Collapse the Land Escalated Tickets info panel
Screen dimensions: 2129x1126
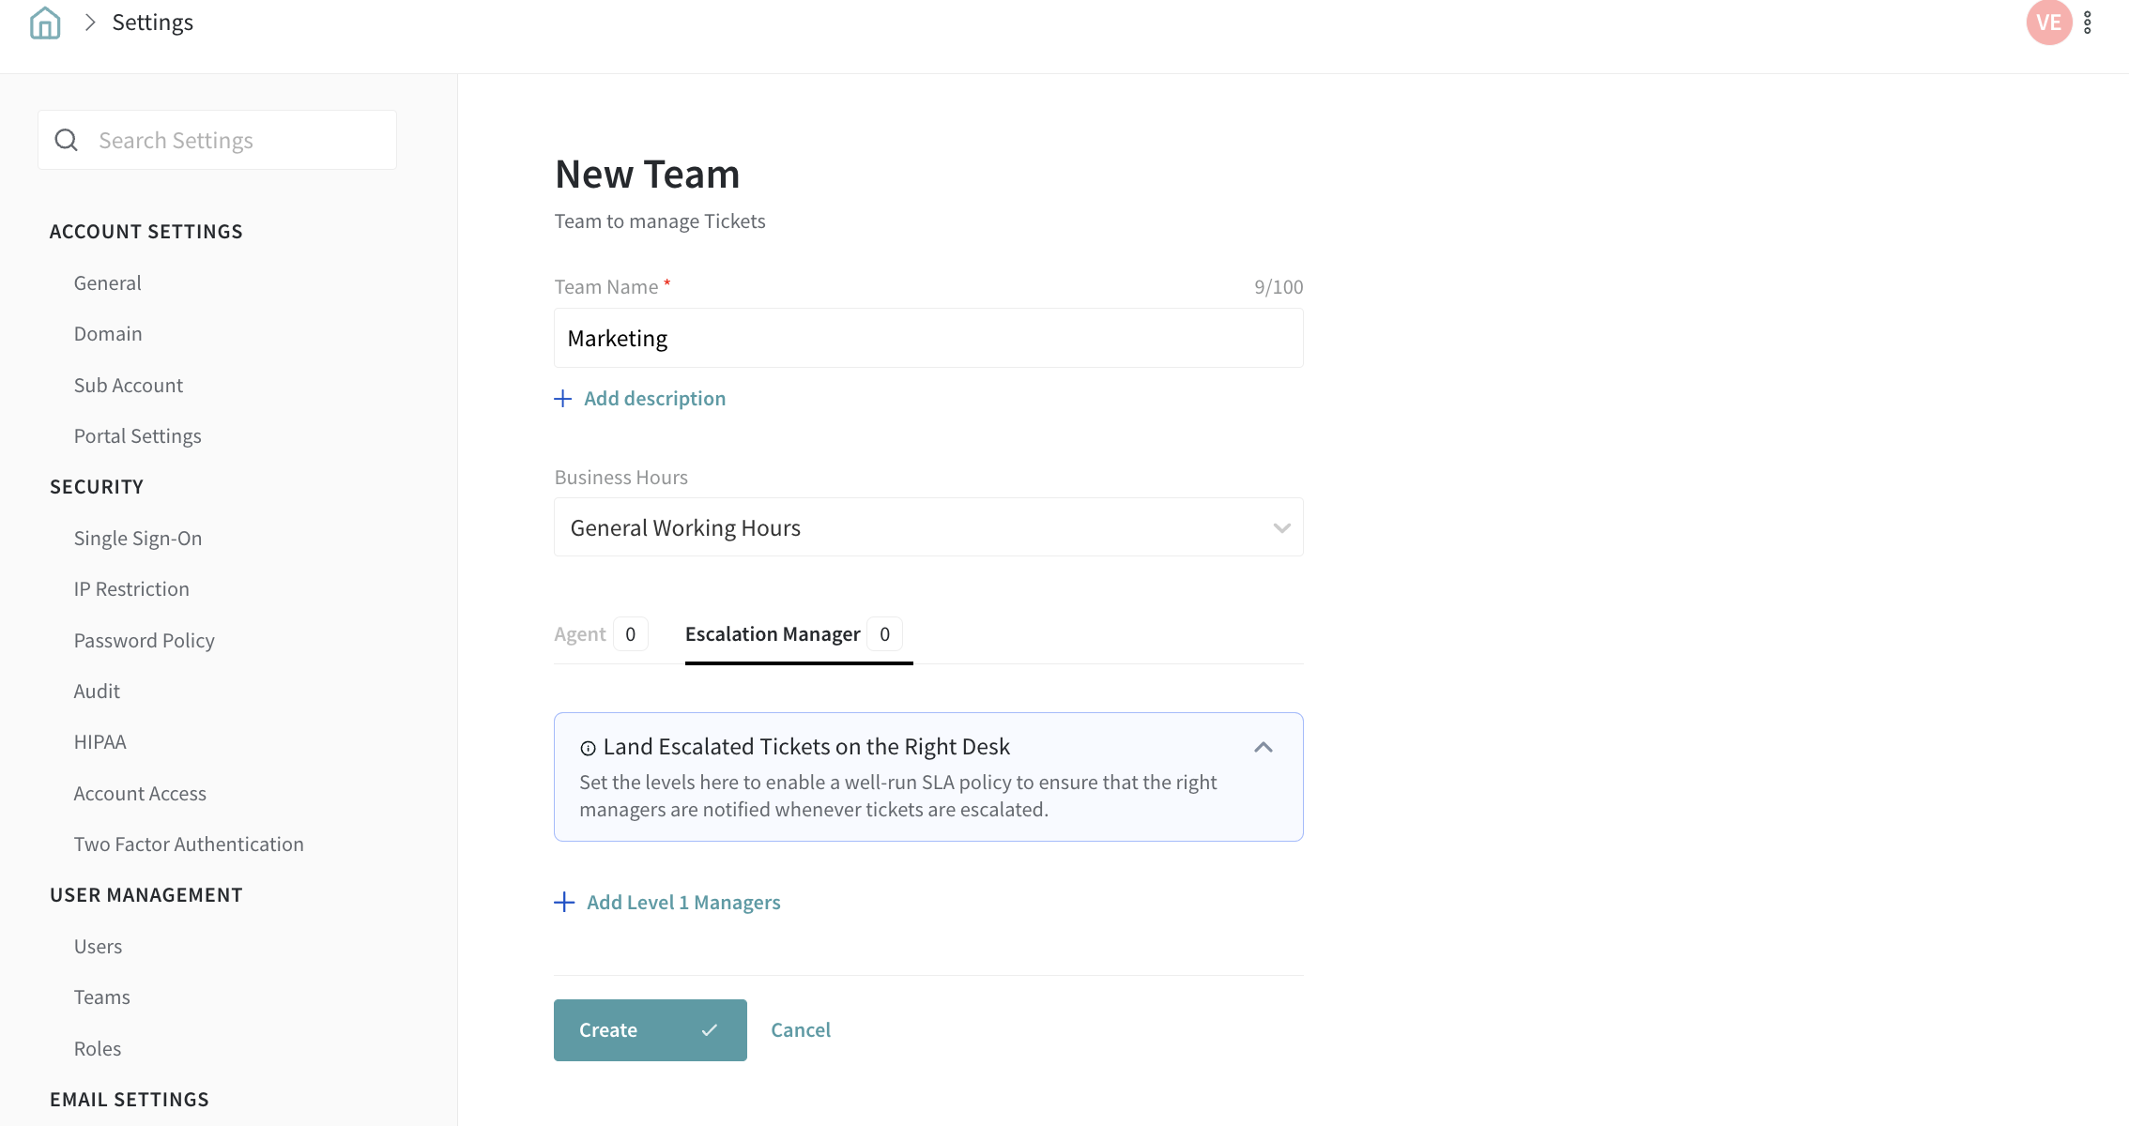[1264, 747]
